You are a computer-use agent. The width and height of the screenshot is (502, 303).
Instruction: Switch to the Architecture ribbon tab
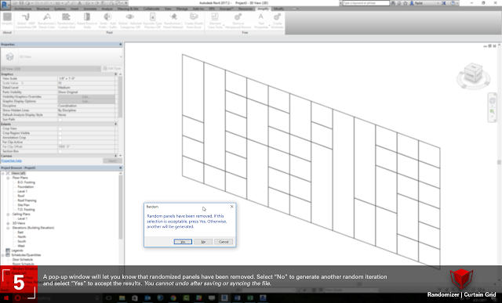(23, 9)
